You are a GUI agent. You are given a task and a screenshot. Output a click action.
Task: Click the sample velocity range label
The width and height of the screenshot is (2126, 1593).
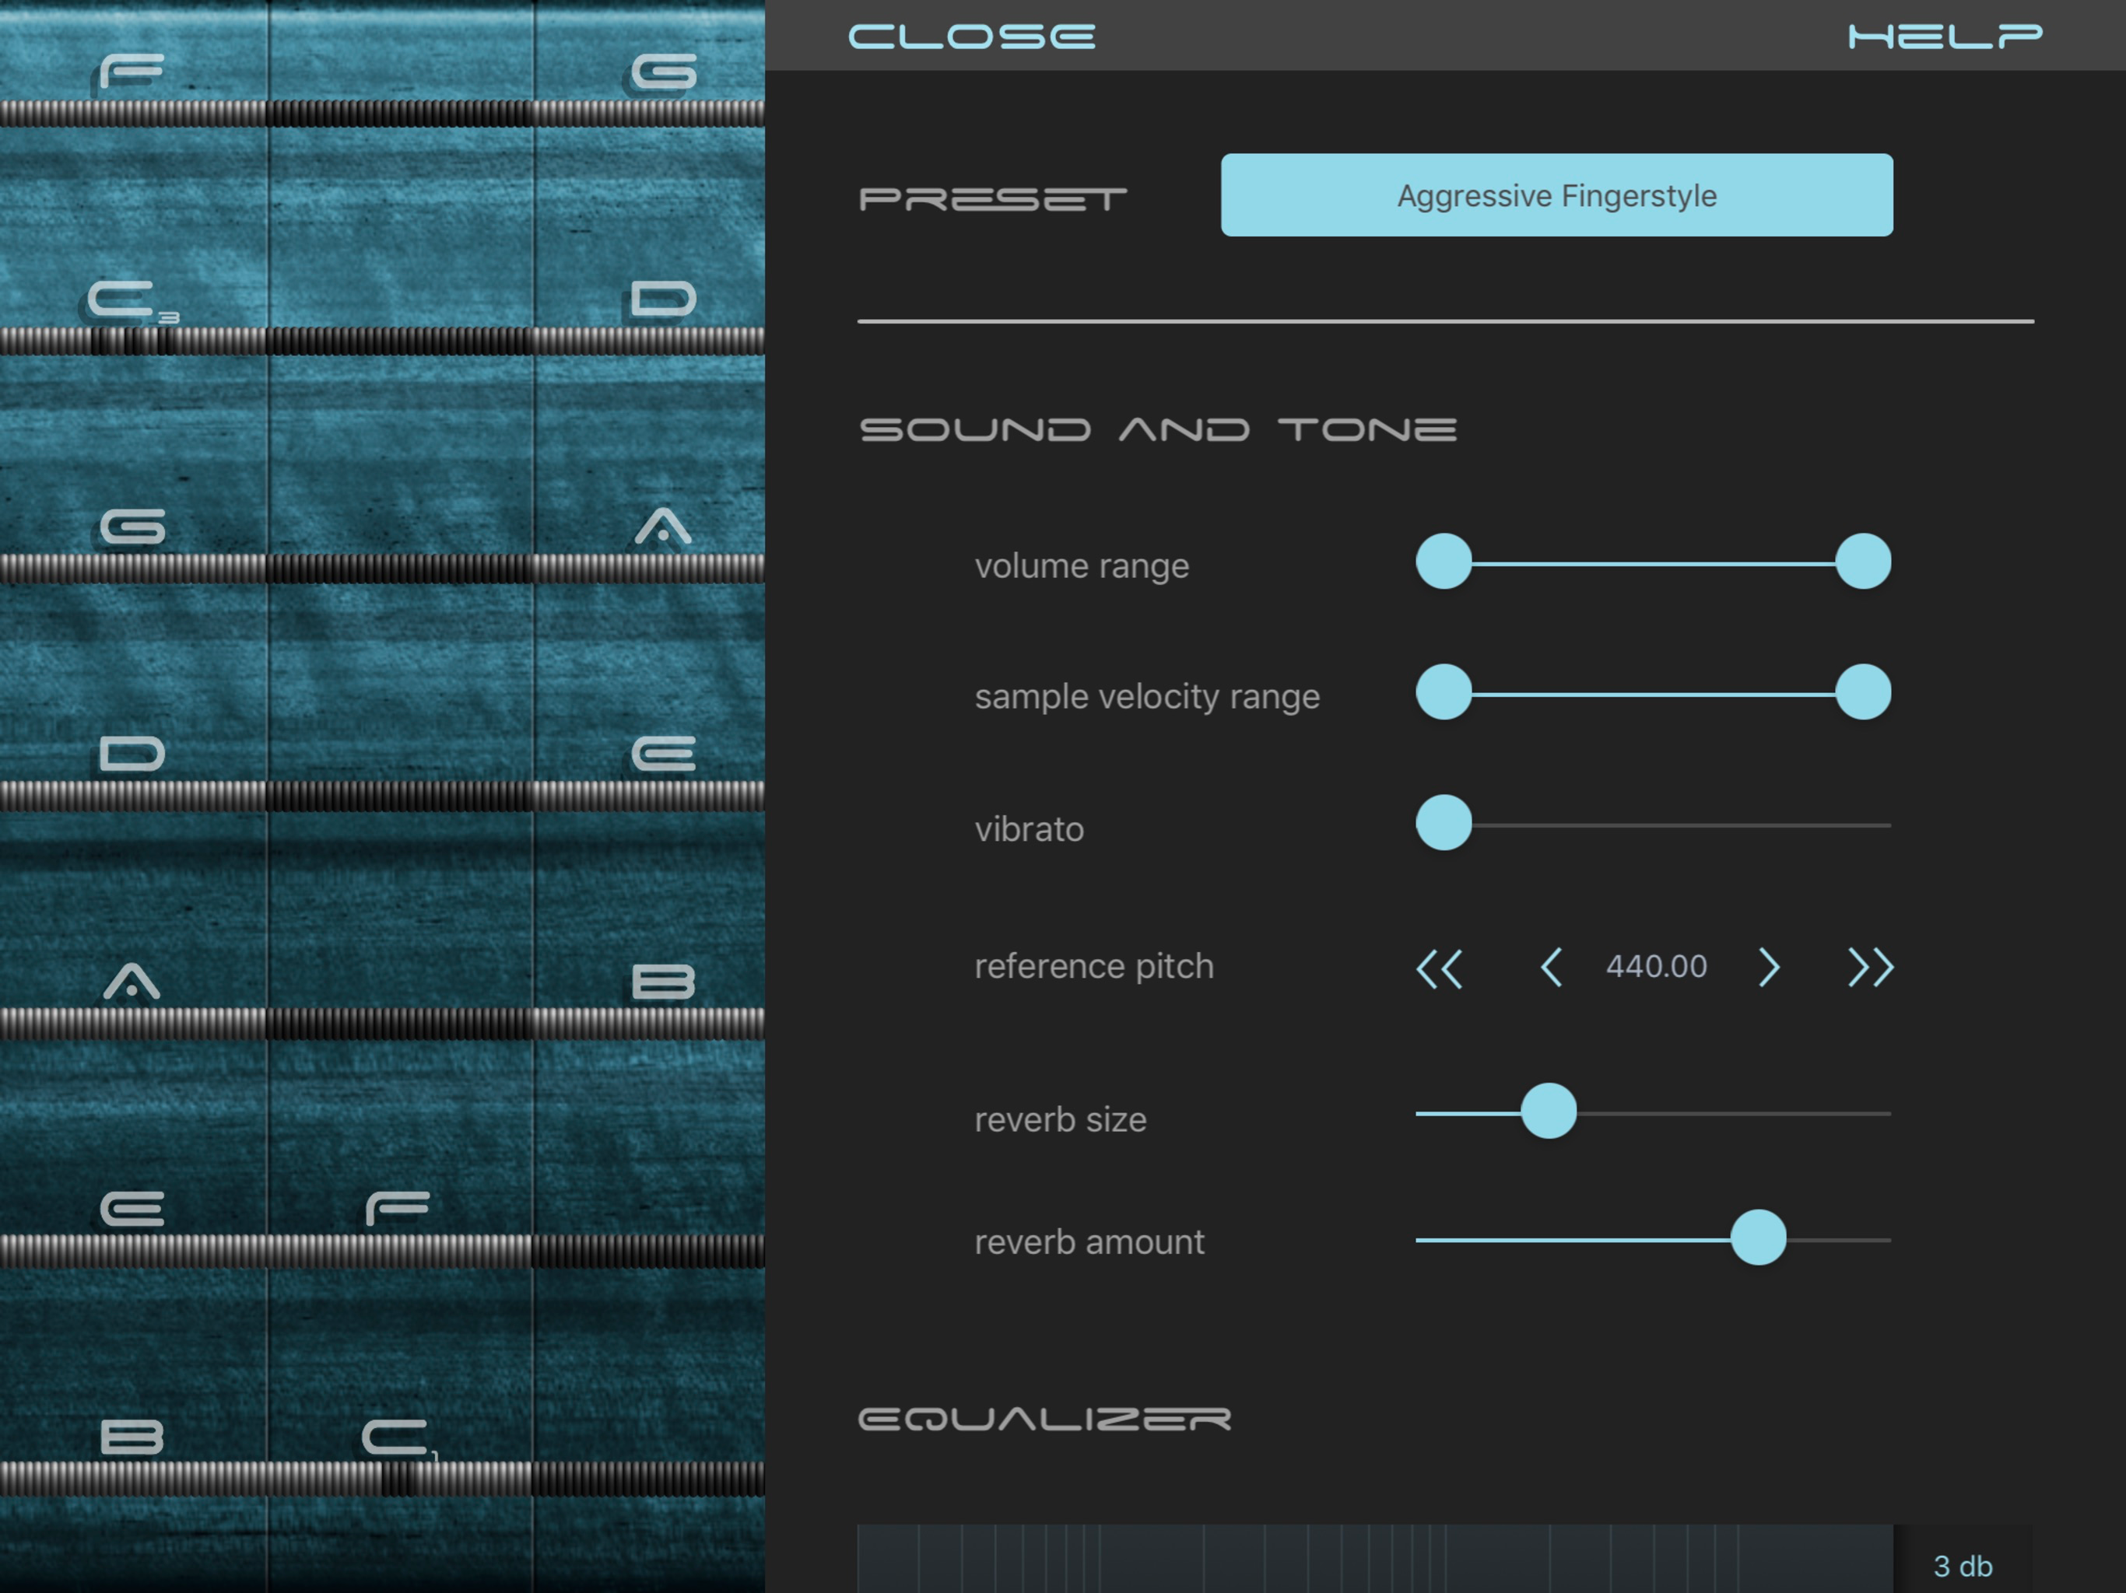pos(1146,697)
